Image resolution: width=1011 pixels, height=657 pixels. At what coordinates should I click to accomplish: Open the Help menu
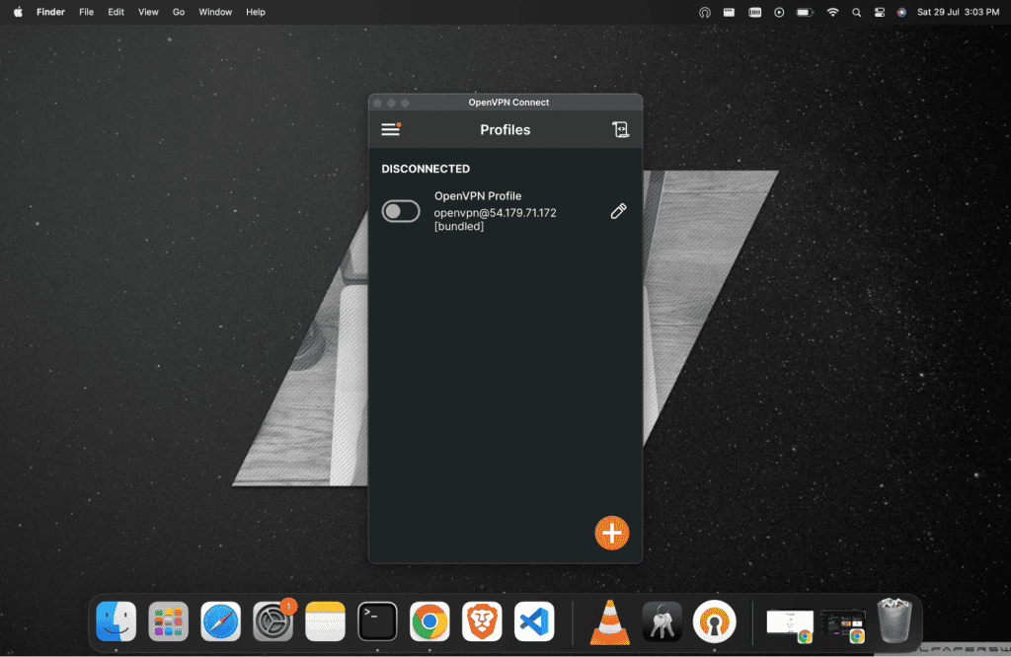point(256,12)
